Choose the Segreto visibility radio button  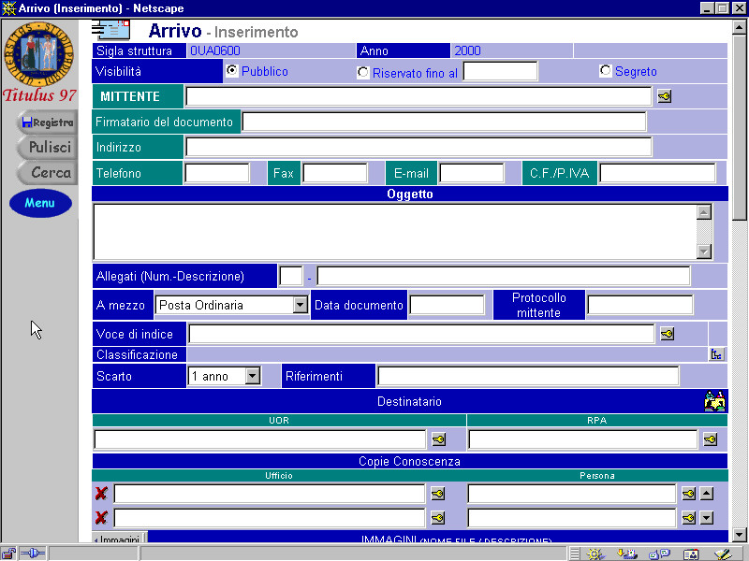605,71
